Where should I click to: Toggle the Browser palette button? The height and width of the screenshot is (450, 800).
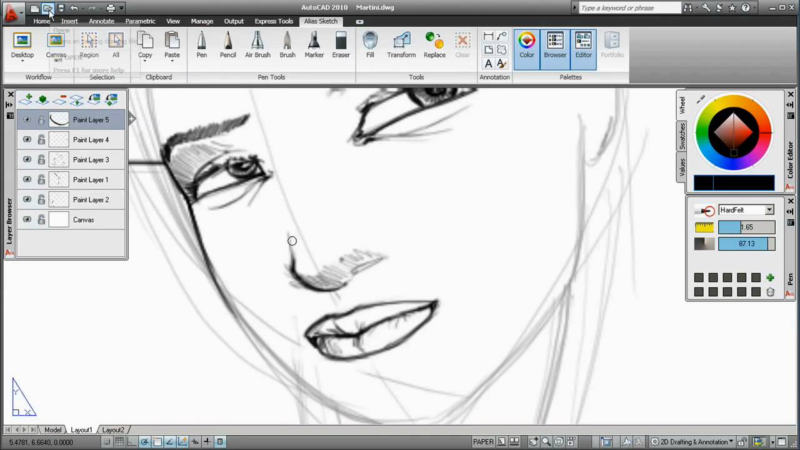(555, 45)
